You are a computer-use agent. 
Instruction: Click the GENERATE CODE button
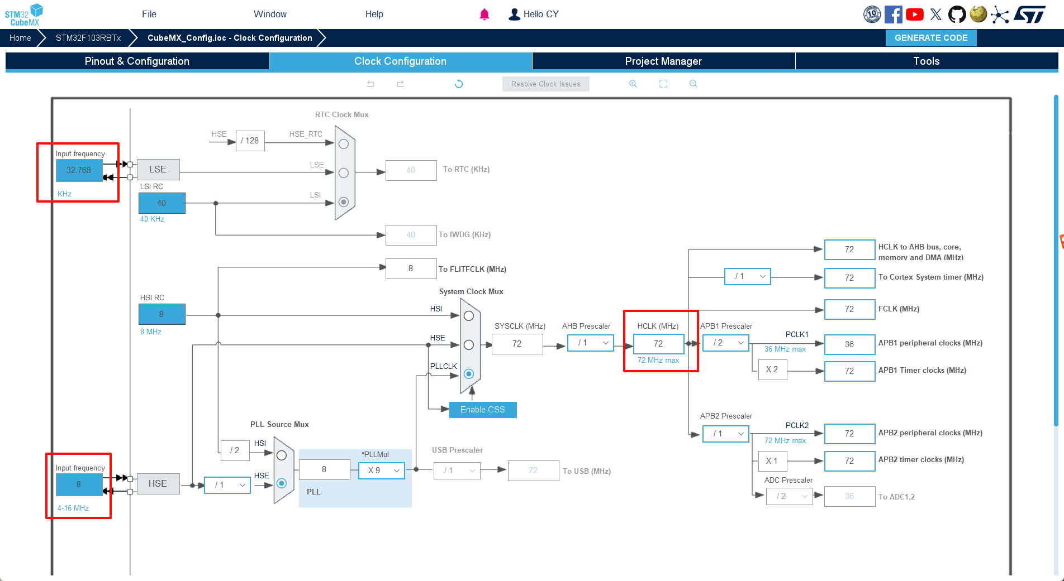[931, 38]
